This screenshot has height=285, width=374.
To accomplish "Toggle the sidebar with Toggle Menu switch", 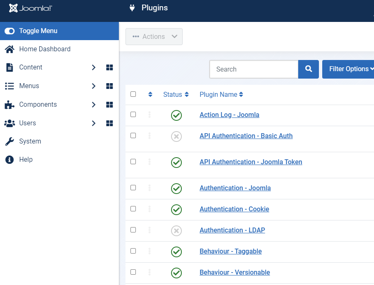I will point(10,31).
